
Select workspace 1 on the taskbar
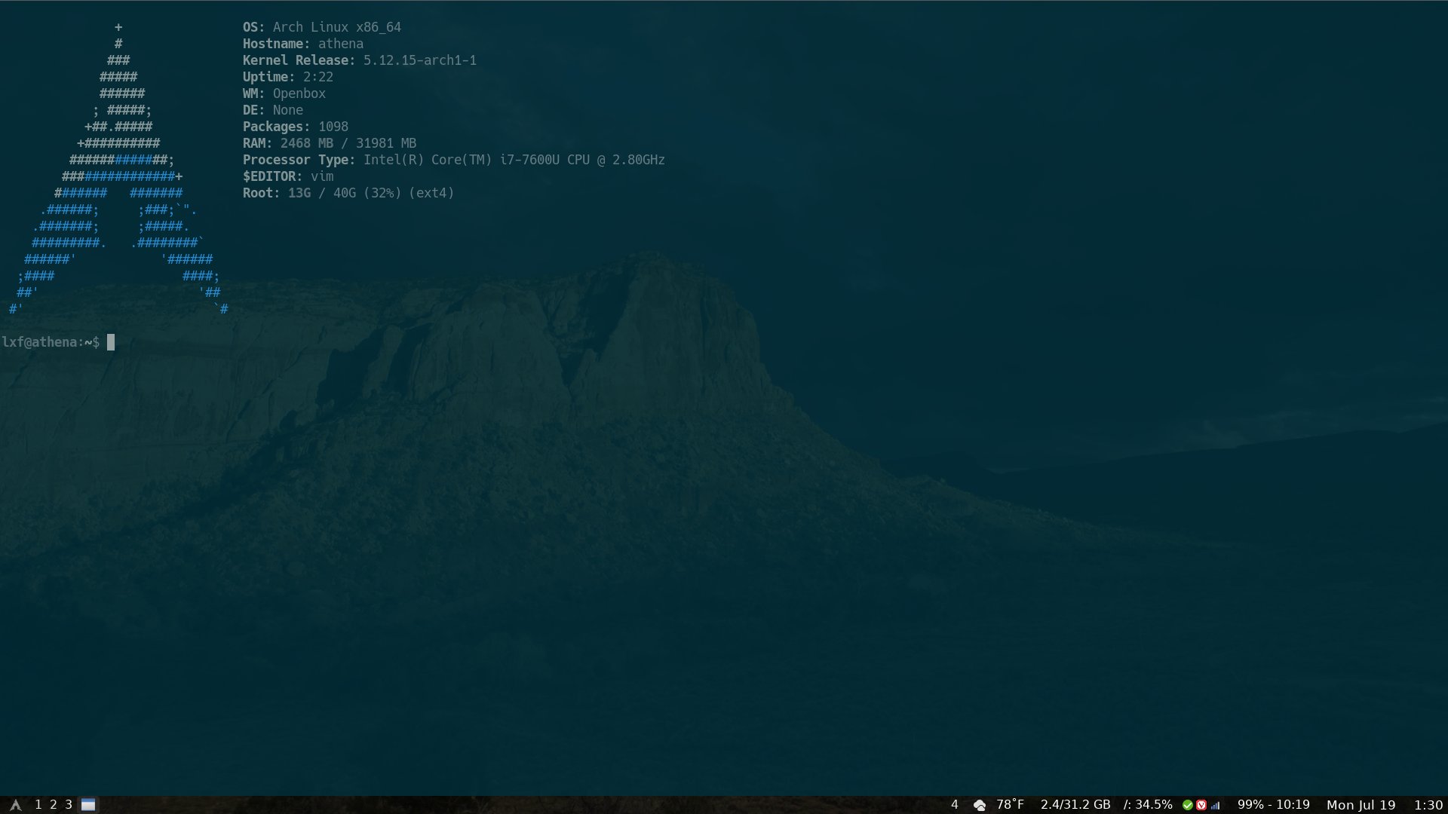click(38, 804)
